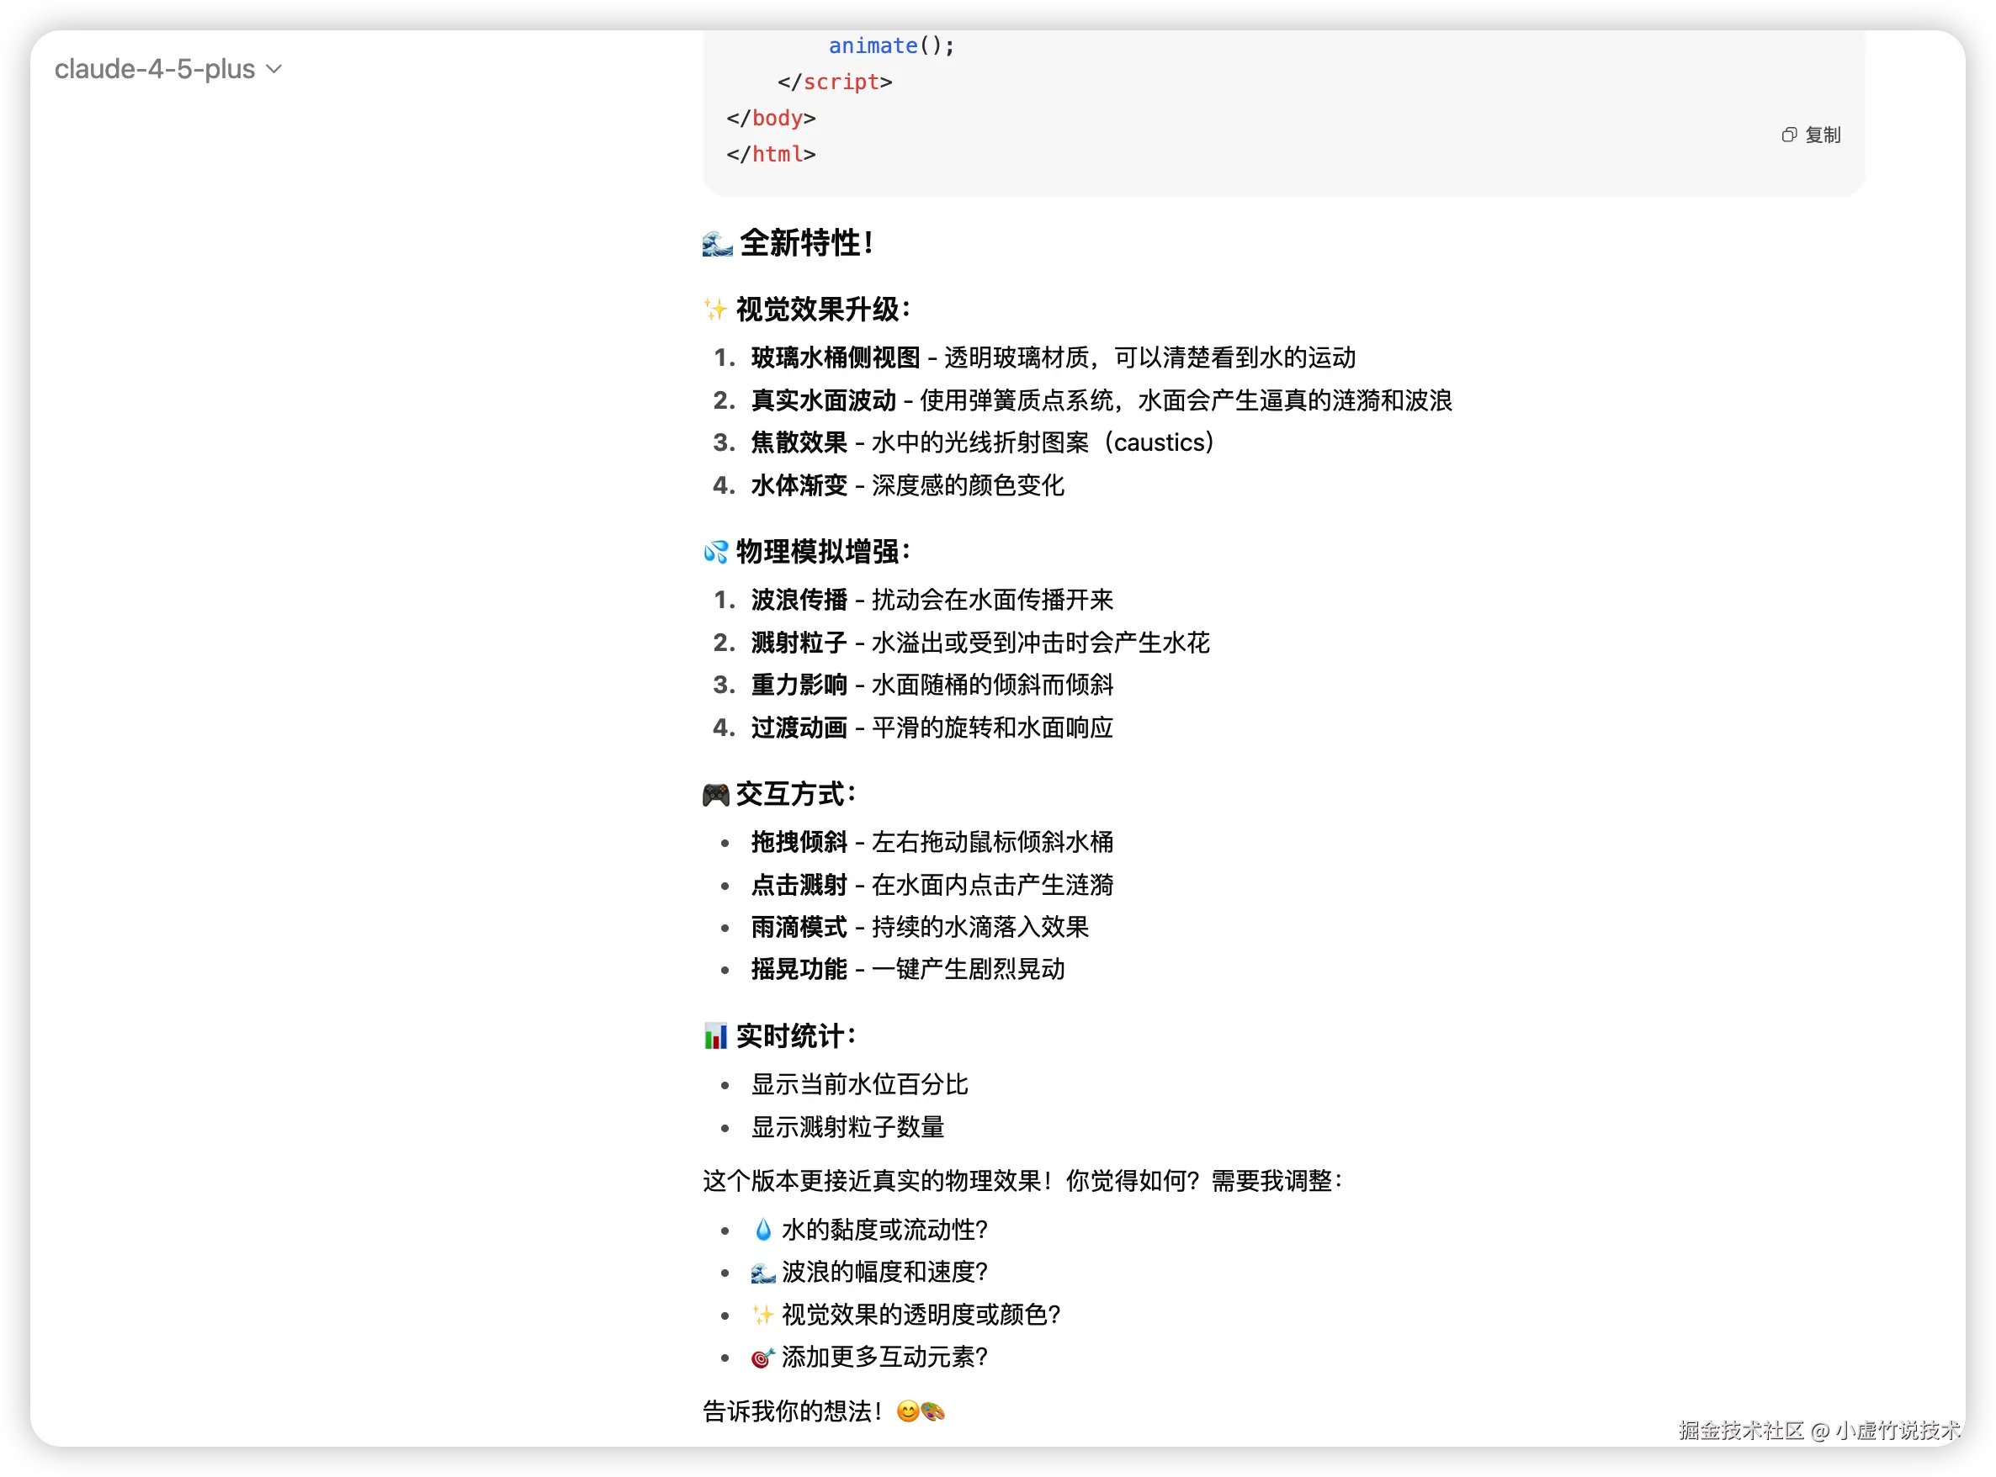Click the 摇晃功能 list entry
1996x1477 pixels.
click(x=799, y=969)
